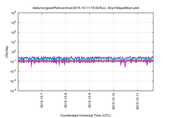Select the 2015-10-9 date tick label

point(90,102)
